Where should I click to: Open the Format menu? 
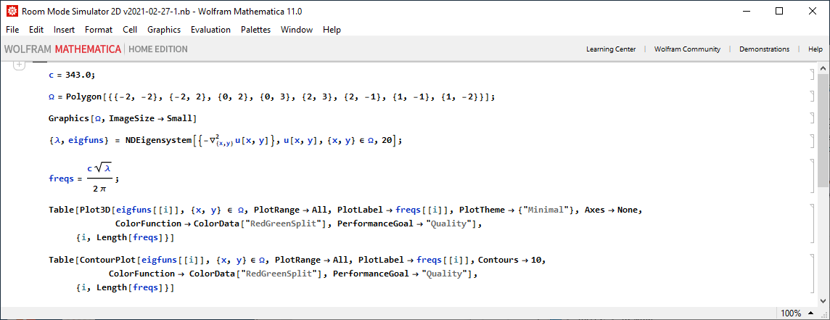99,30
